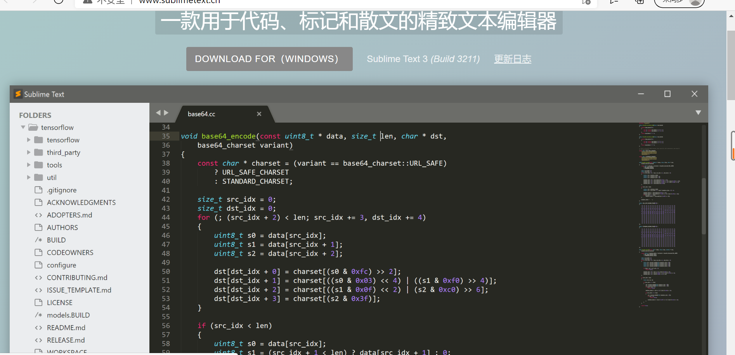Expand the util folder arrow
This screenshot has height=355, width=735.
click(x=29, y=177)
